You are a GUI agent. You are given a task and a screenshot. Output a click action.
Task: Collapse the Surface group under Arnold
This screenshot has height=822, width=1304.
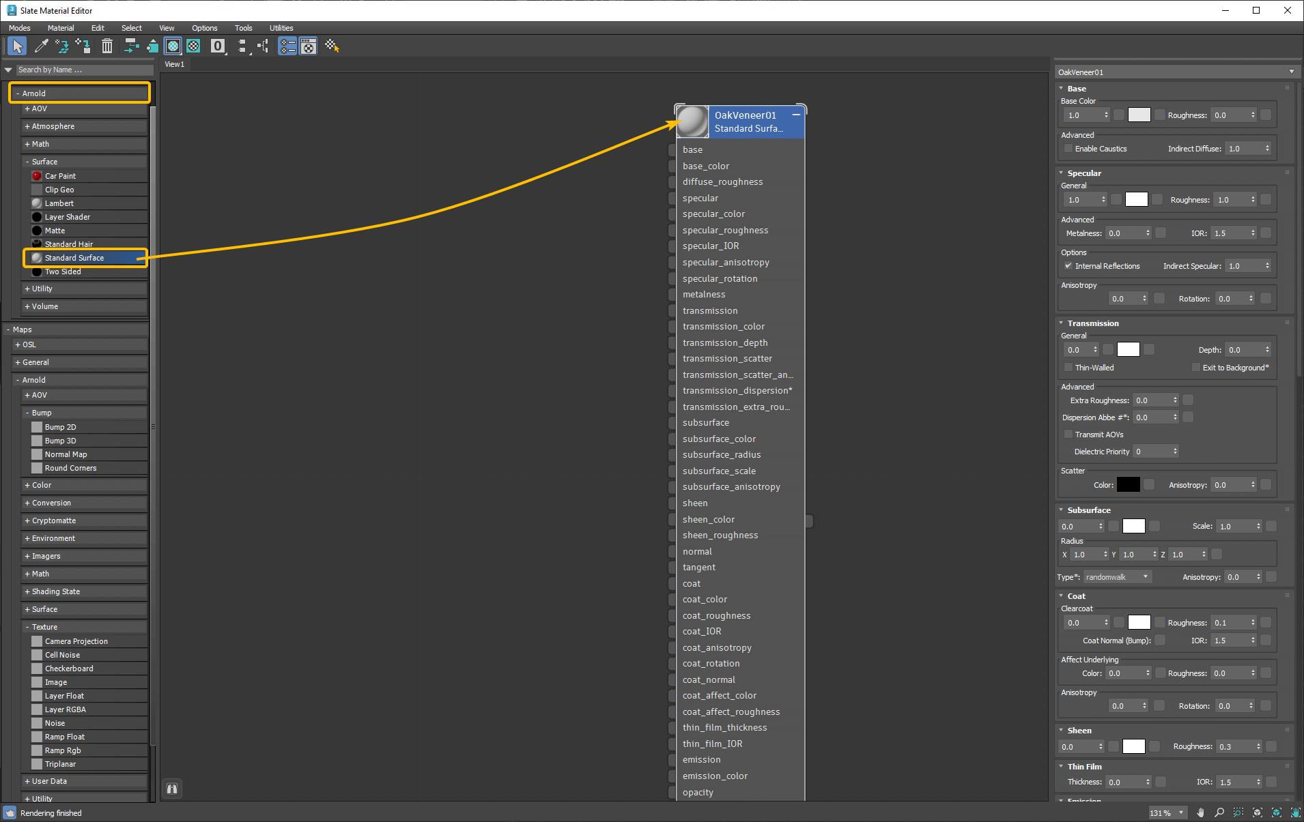click(x=27, y=162)
